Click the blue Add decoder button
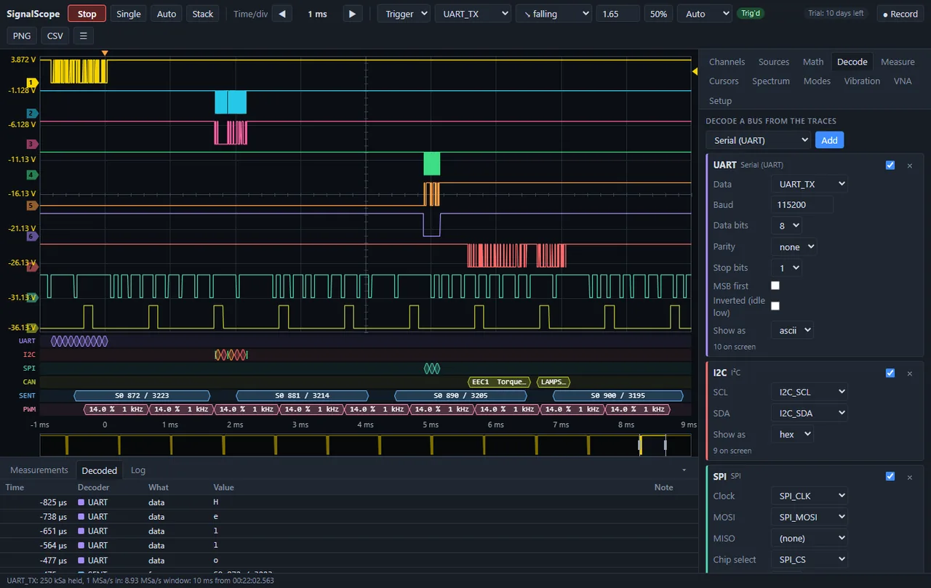This screenshot has height=588, width=931. (x=829, y=140)
